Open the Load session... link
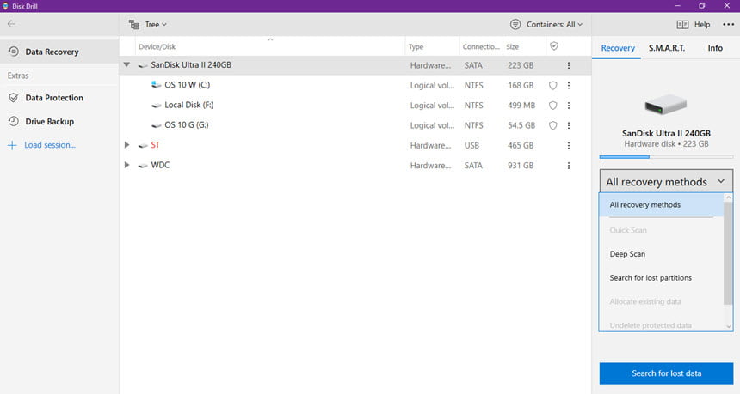 pyautogui.click(x=50, y=145)
